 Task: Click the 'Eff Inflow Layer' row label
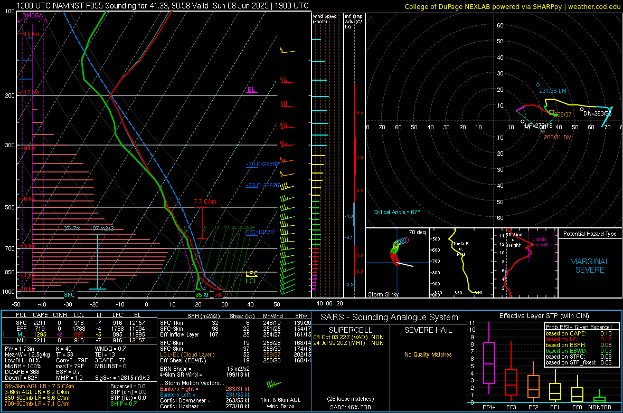[180, 334]
